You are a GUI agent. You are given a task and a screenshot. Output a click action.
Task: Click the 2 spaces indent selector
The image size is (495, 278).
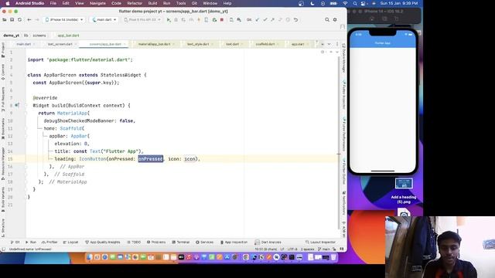coord(307,249)
